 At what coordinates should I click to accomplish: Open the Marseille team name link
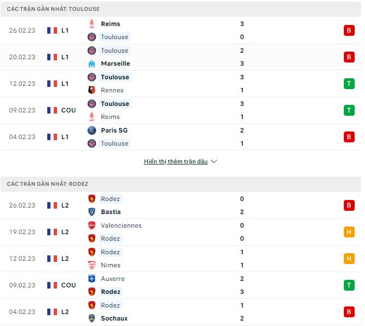[x=115, y=64]
